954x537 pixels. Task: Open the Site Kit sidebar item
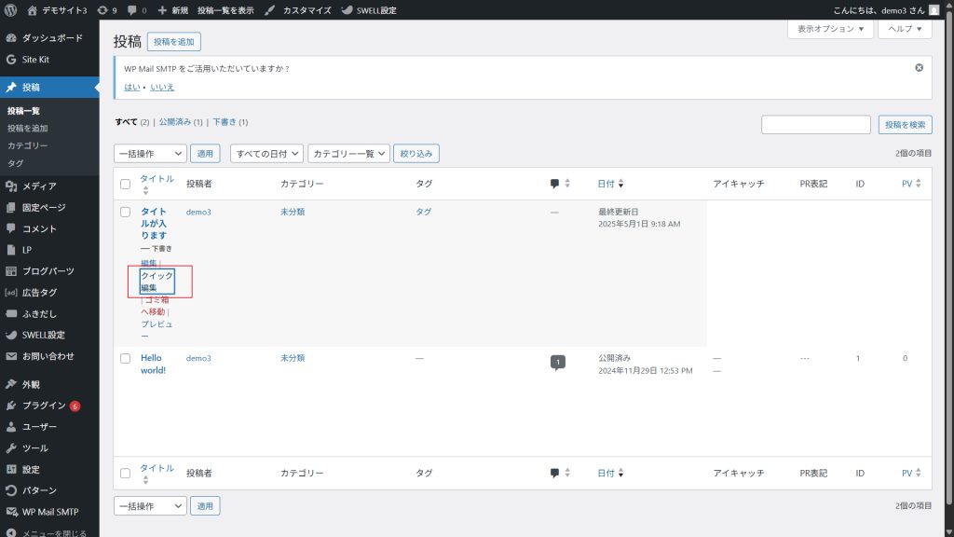[38, 60]
